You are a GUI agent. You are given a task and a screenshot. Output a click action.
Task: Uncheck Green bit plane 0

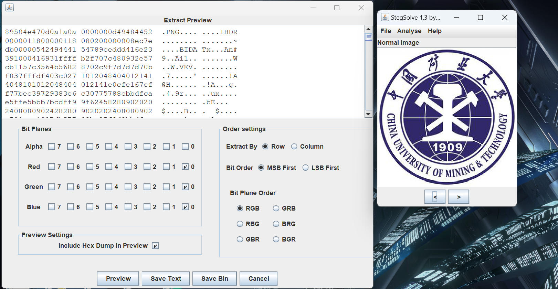pos(185,187)
